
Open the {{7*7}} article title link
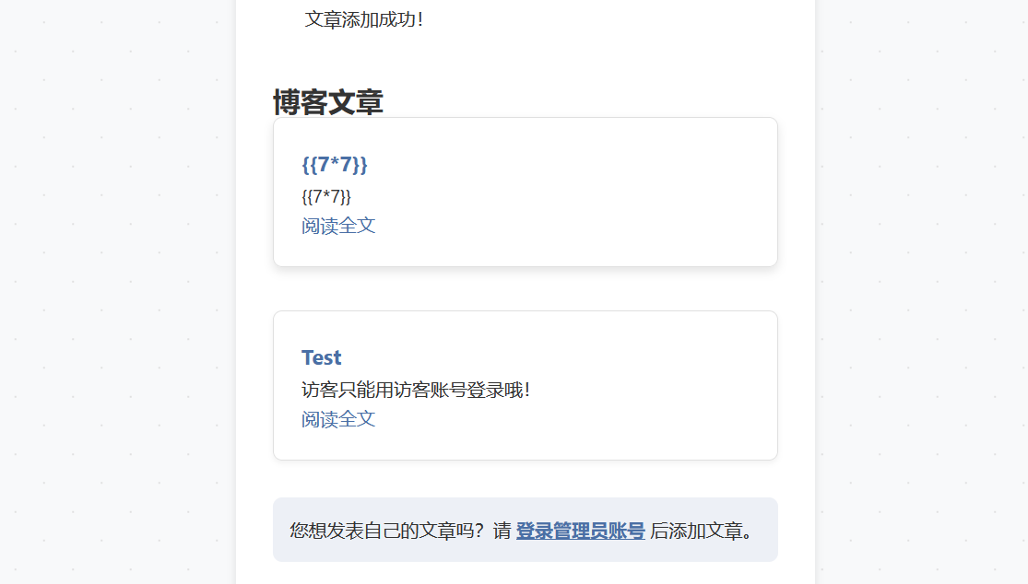point(335,165)
